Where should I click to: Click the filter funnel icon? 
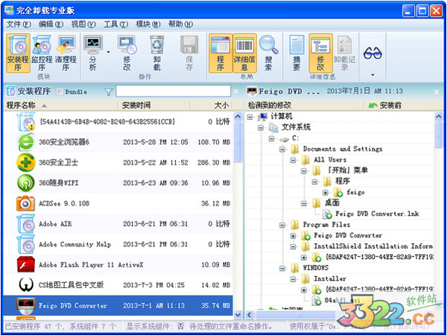click(108, 92)
